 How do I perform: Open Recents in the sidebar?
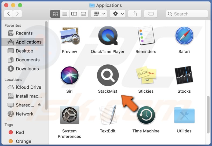[x=23, y=33]
